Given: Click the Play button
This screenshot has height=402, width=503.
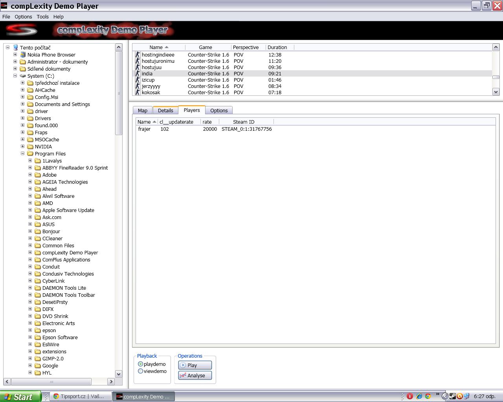Looking at the screenshot, I should [x=195, y=365].
